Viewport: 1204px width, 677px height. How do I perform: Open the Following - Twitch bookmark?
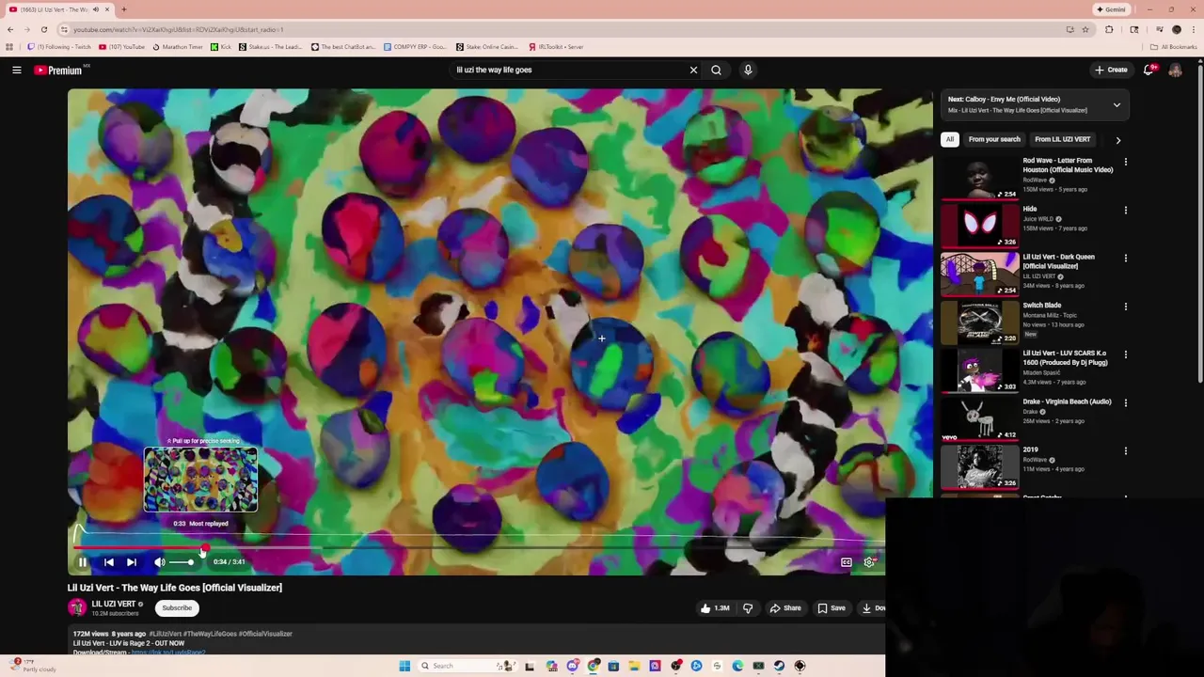59,46
